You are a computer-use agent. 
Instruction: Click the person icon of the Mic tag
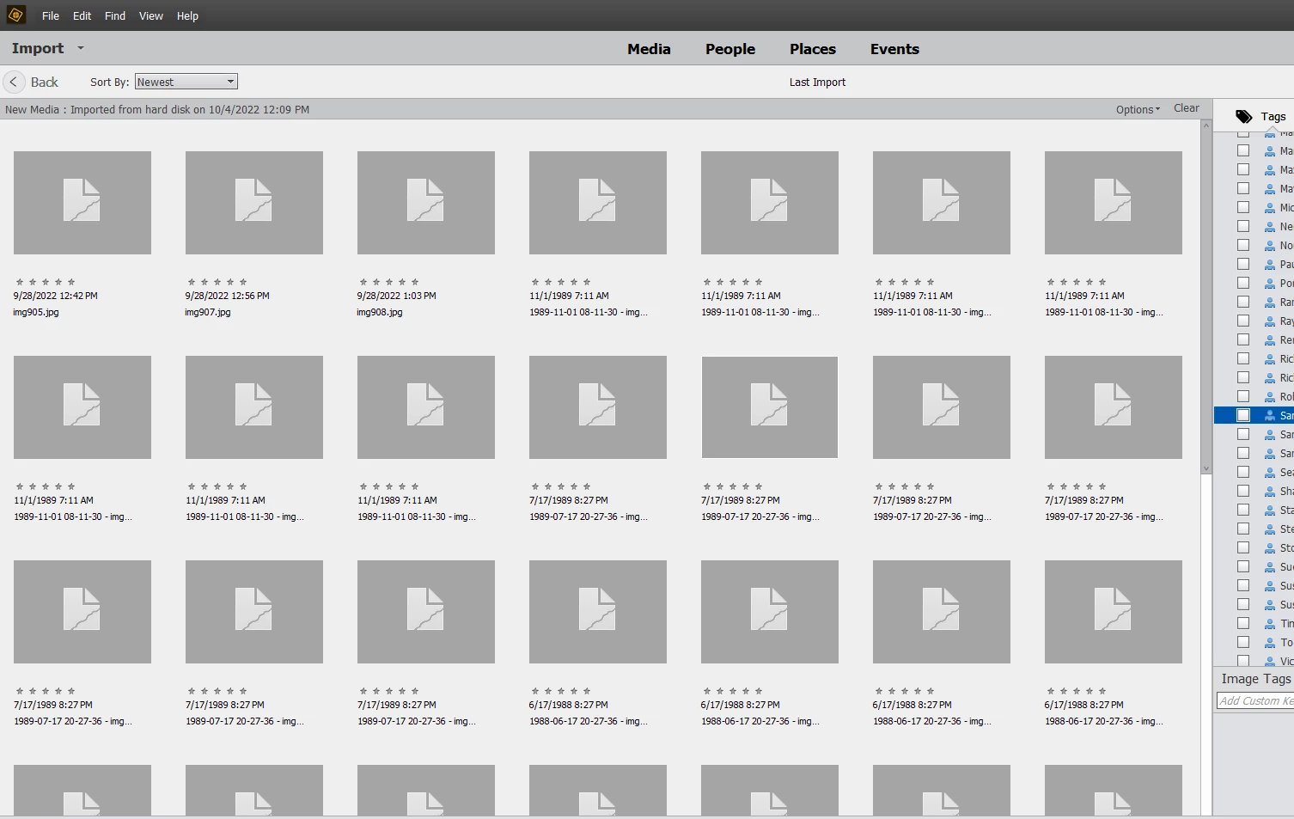point(1270,208)
